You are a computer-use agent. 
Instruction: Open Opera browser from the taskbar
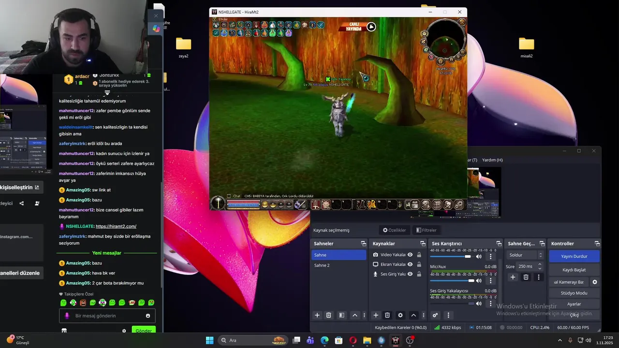coord(353,340)
